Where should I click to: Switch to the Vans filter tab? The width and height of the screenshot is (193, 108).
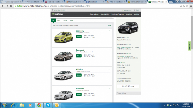click(x=71, y=20)
